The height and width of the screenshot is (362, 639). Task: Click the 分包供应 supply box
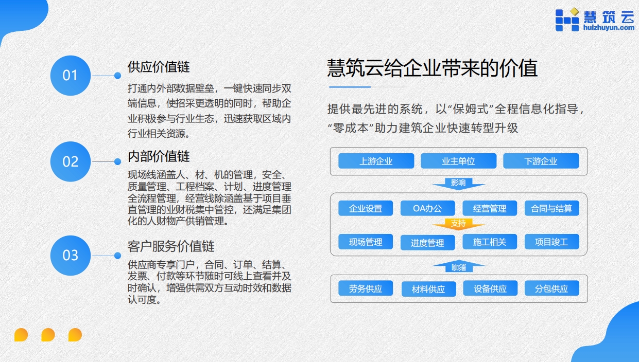(x=551, y=288)
